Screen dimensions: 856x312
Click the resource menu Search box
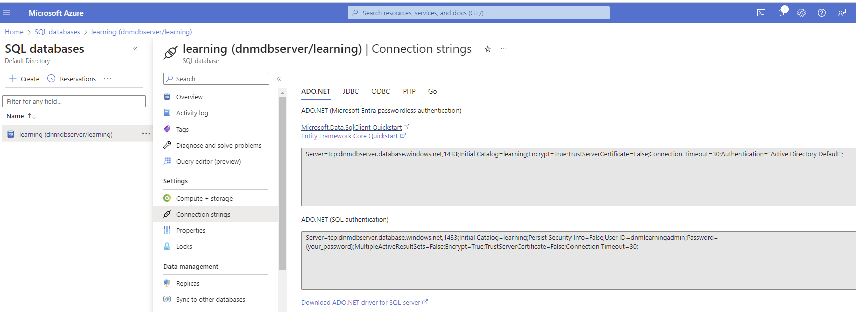click(x=216, y=79)
